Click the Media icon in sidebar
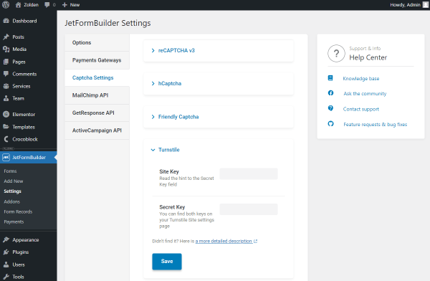 tap(6, 49)
